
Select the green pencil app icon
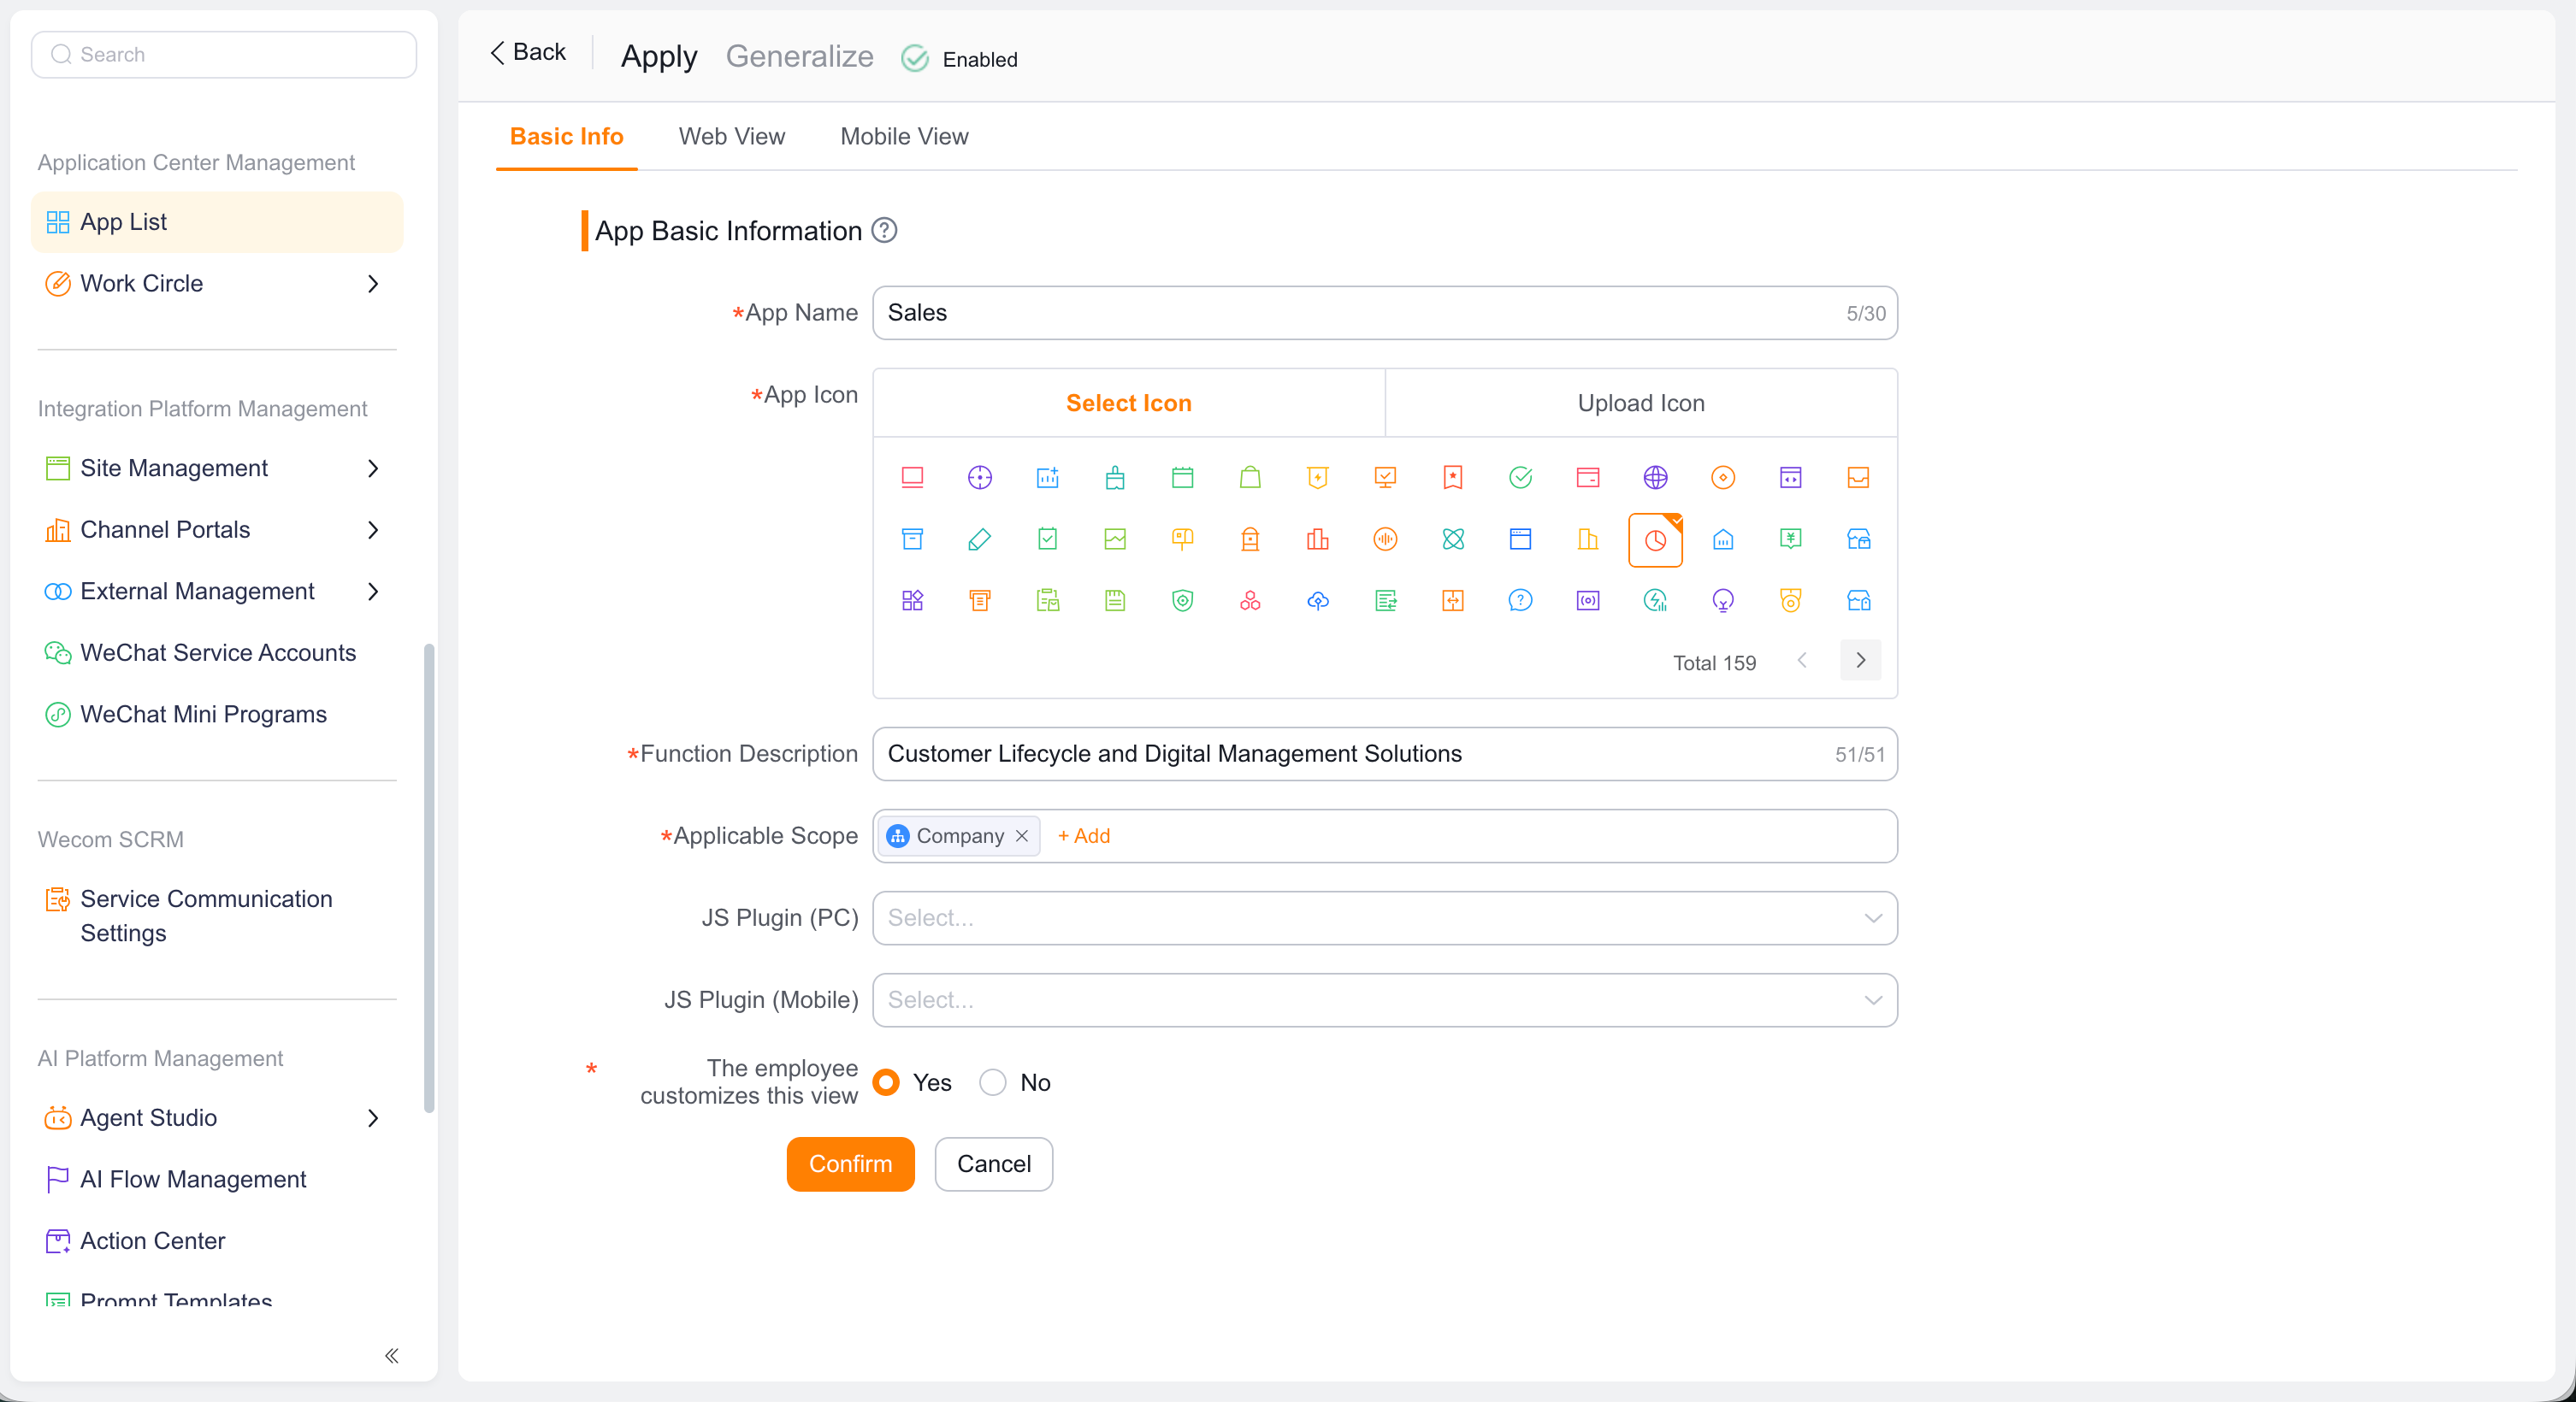(x=979, y=539)
